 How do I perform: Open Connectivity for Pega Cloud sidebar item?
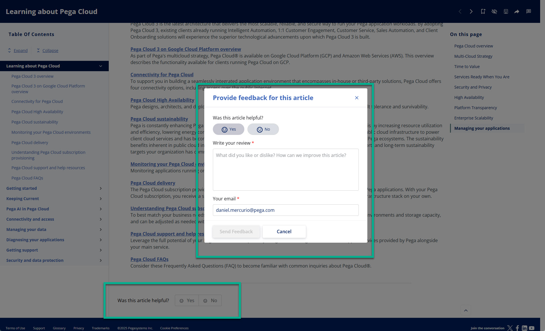pyautogui.click(x=37, y=101)
